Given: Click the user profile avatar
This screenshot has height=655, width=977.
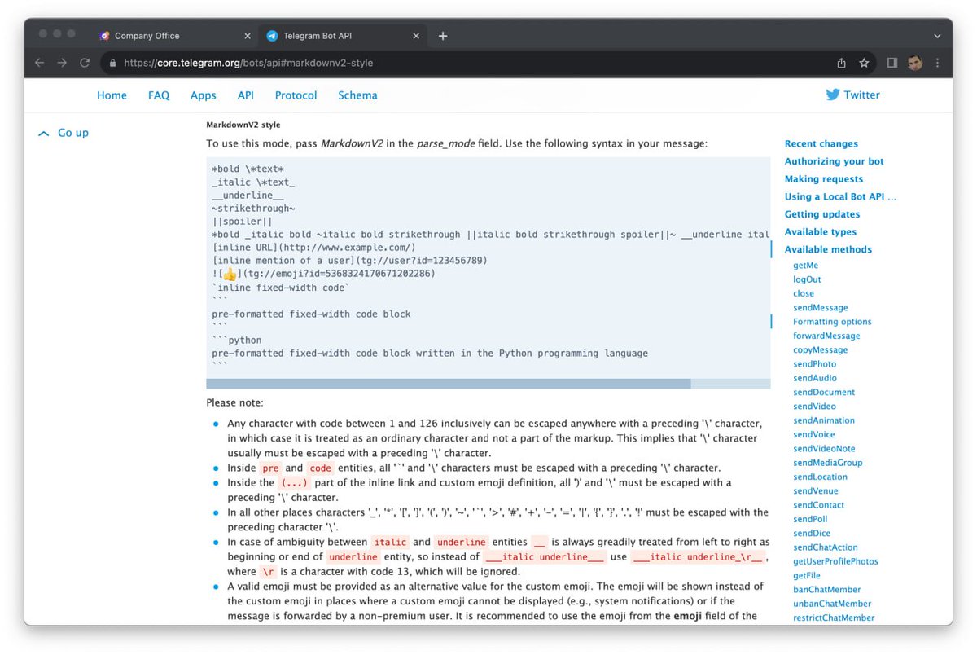Looking at the screenshot, I should 915,63.
